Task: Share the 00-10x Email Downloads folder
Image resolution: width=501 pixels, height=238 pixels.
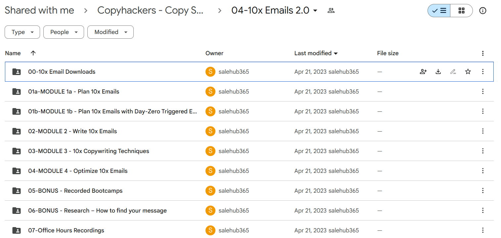Action: tap(423, 72)
